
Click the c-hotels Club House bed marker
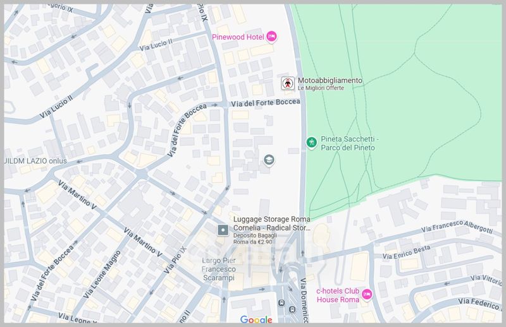point(366,295)
